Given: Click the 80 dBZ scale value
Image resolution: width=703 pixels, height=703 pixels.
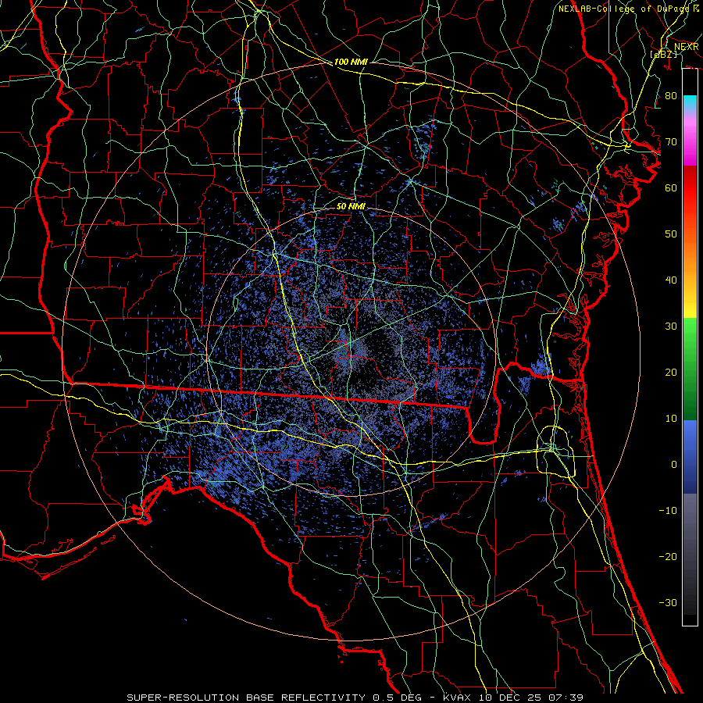Looking at the screenshot, I should coord(671,96).
